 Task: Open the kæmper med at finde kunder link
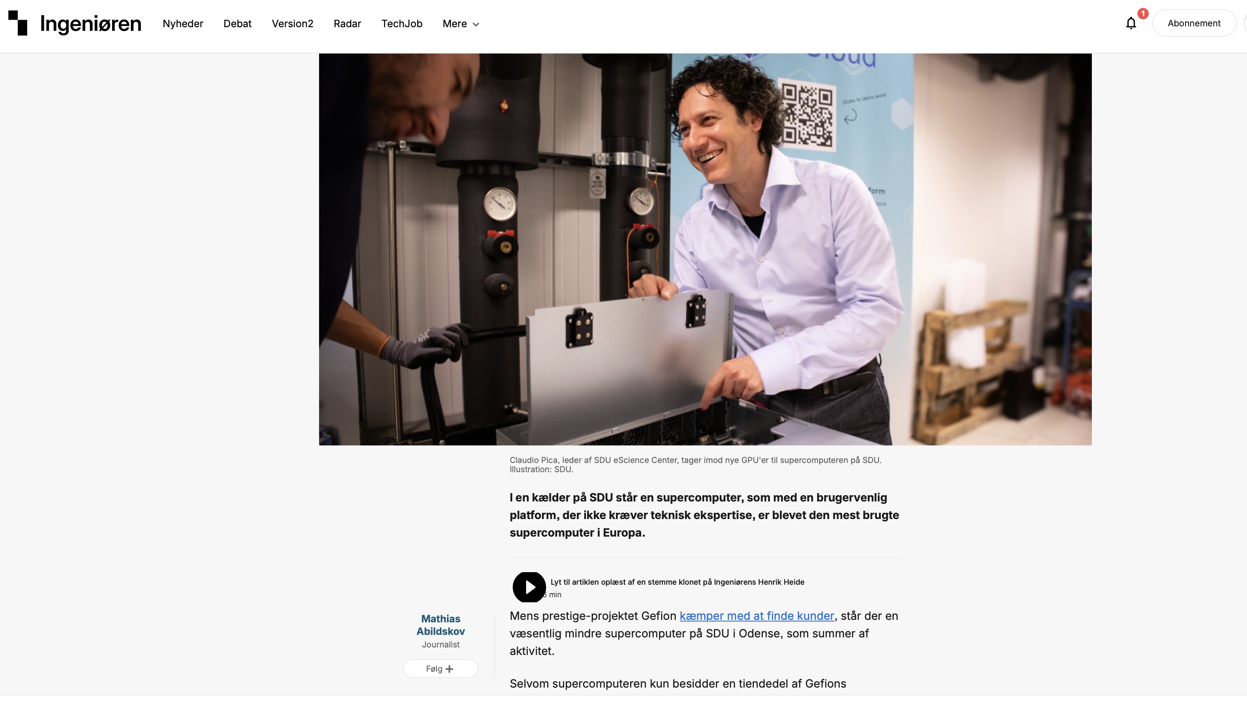click(x=756, y=616)
